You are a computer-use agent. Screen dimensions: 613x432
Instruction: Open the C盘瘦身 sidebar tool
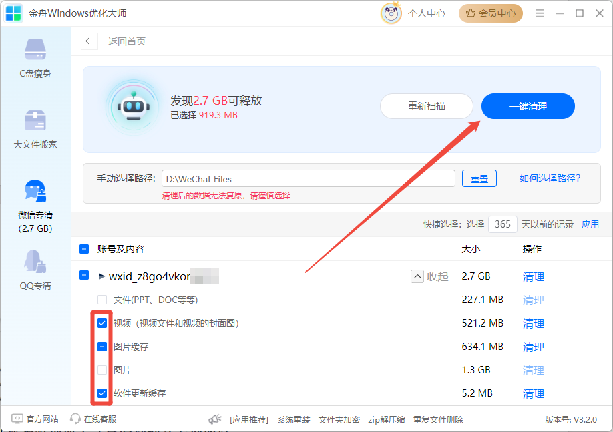(35, 58)
